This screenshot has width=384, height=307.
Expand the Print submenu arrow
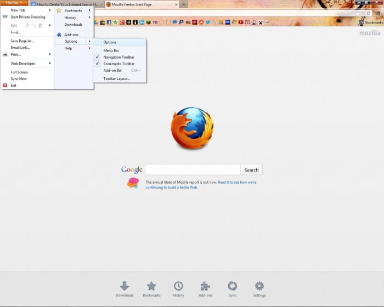tap(50, 54)
